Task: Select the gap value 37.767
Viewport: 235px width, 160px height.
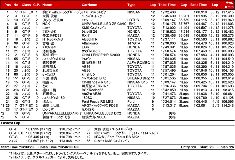Action: click(184, 24)
